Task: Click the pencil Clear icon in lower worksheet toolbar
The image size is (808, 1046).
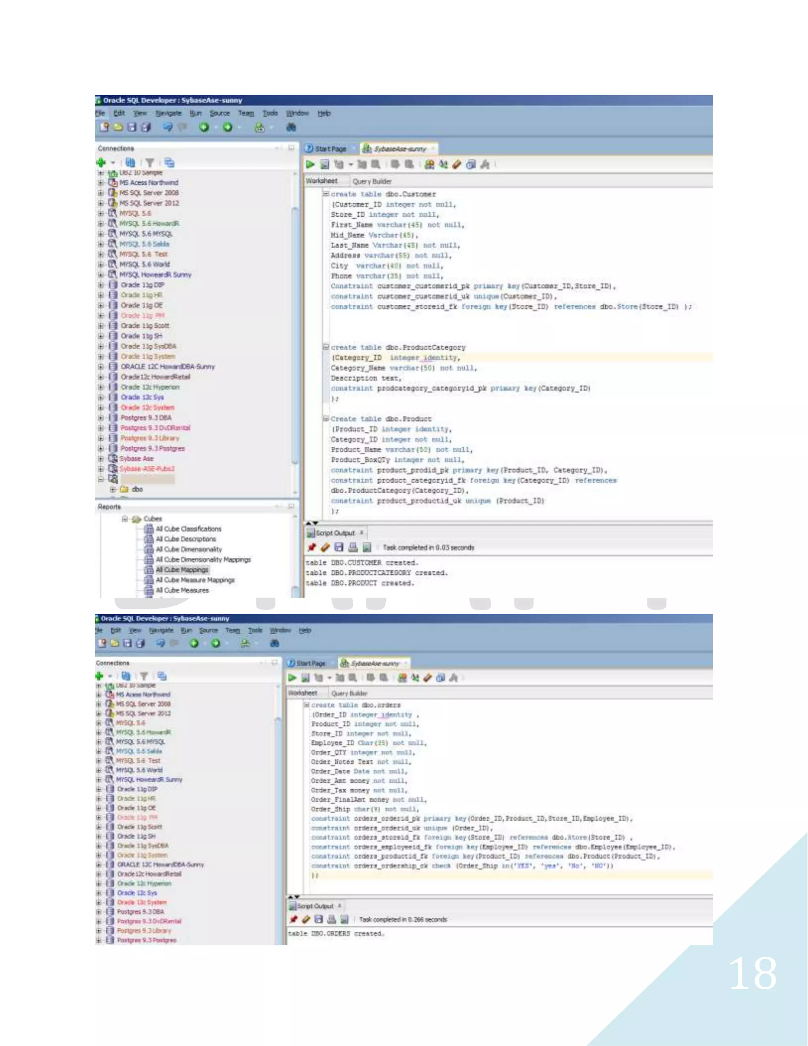Action: coord(427,678)
